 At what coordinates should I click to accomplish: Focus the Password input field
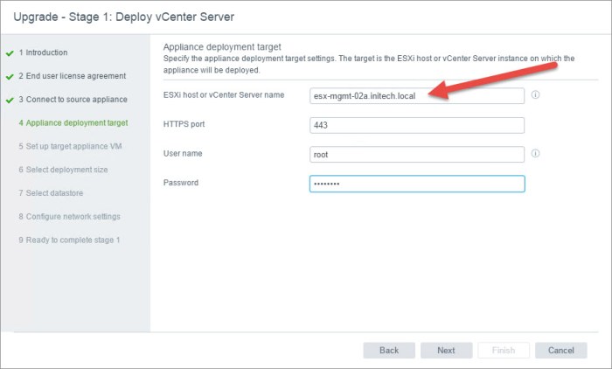coord(417,184)
